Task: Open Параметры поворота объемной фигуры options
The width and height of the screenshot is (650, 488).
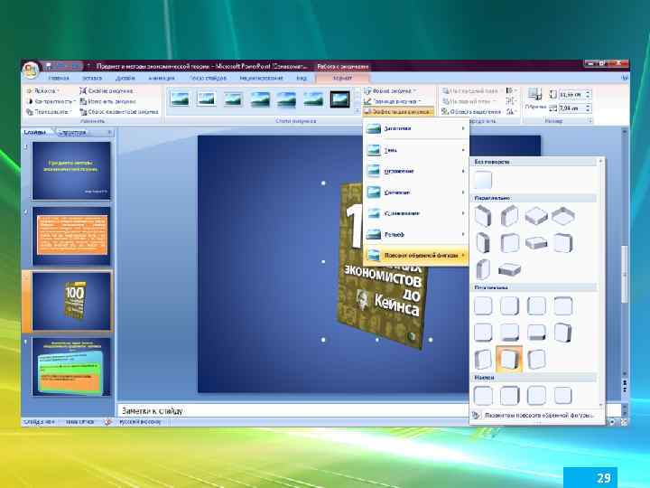Action: pos(537,415)
